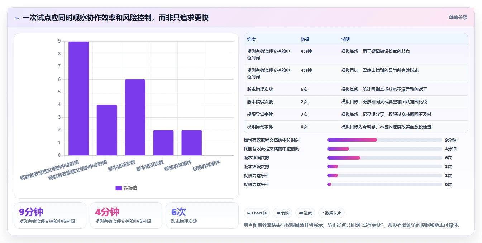
Task: Click table cell 模拟目标，需按相同文档类型和团队范围比较
Action: point(384,102)
